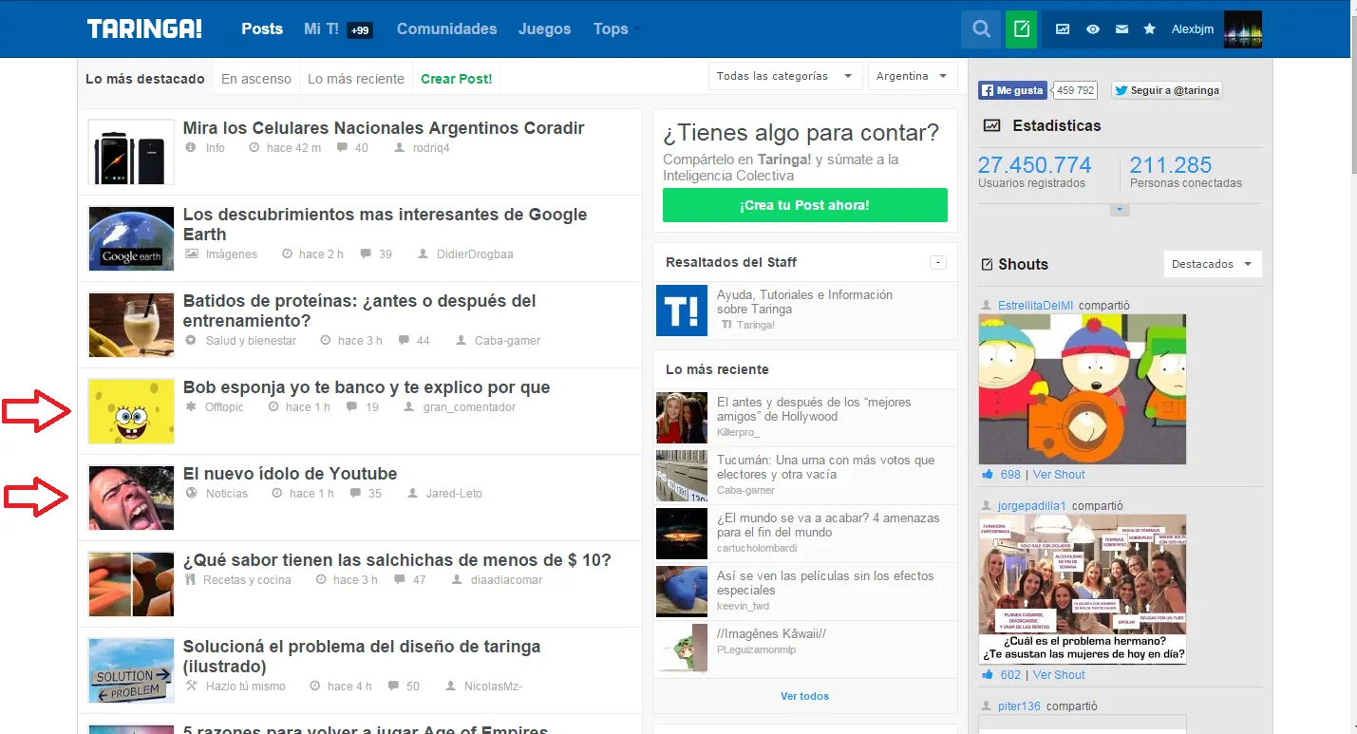Open the Offtopic category link
Image resolution: width=1357 pixels, height=734 pixels.
tap(224, 407)
